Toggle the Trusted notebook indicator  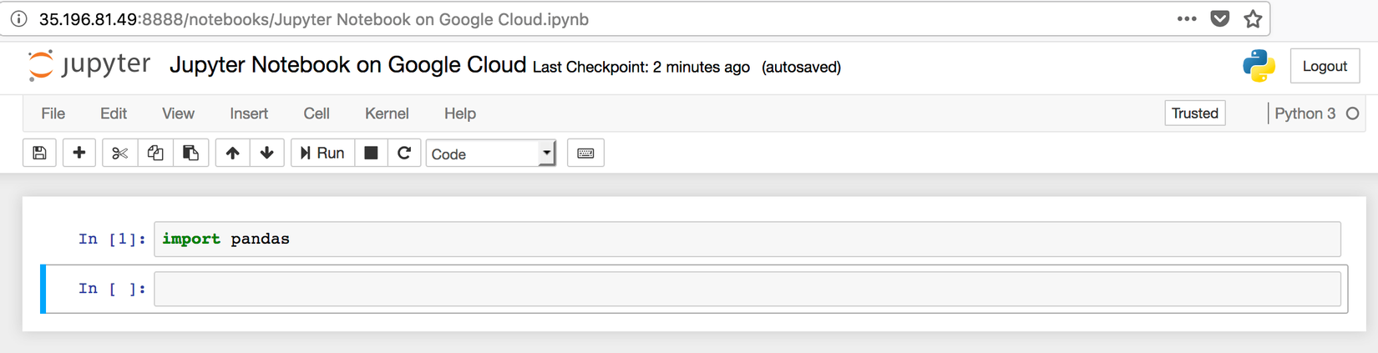1194,113
